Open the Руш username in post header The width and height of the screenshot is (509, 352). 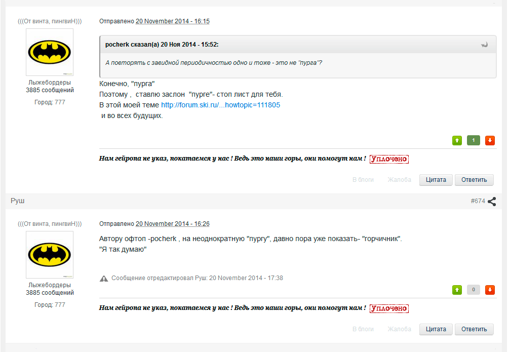point(18,201)
